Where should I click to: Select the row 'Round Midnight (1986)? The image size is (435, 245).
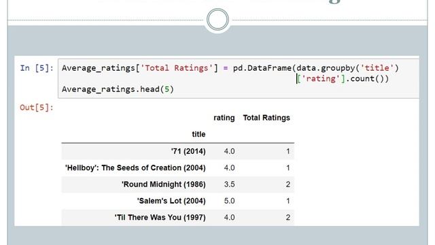click(x=178, y=184)
